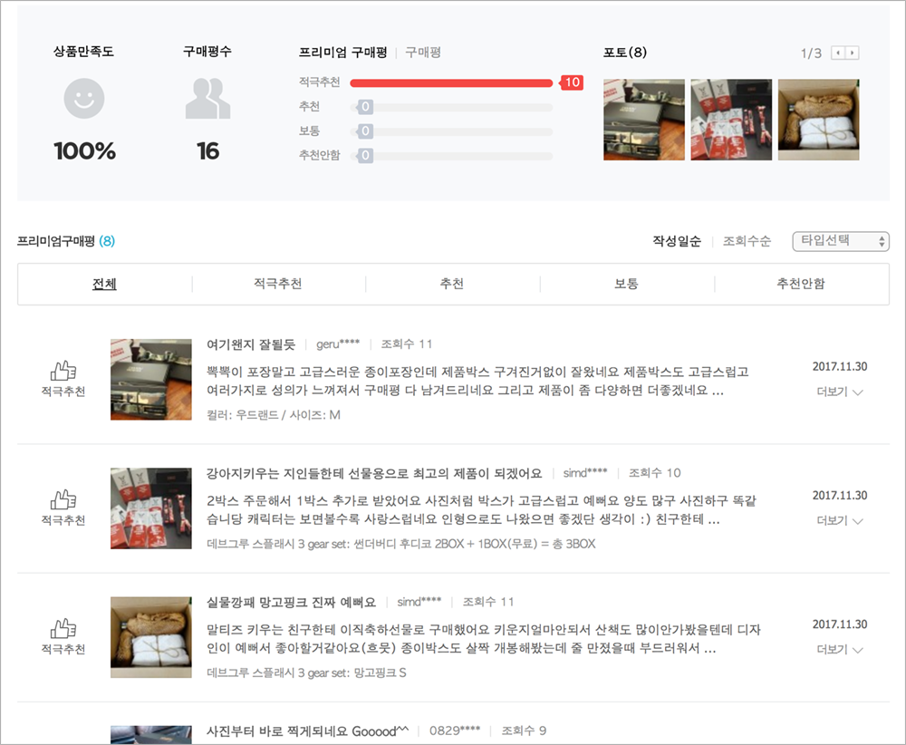Click the 프리미엄구매평 (8) heading
Screen dimensions: 906x745
pos(66,241)
